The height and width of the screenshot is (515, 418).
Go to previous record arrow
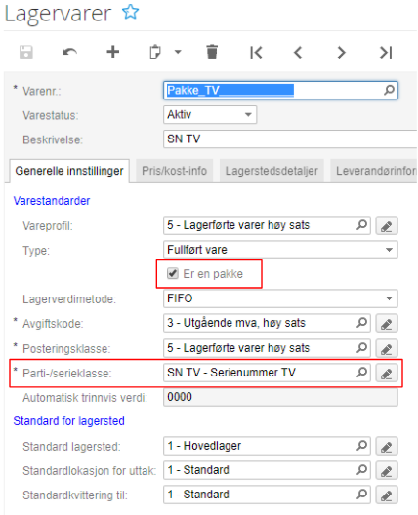(x=298, y=53)
